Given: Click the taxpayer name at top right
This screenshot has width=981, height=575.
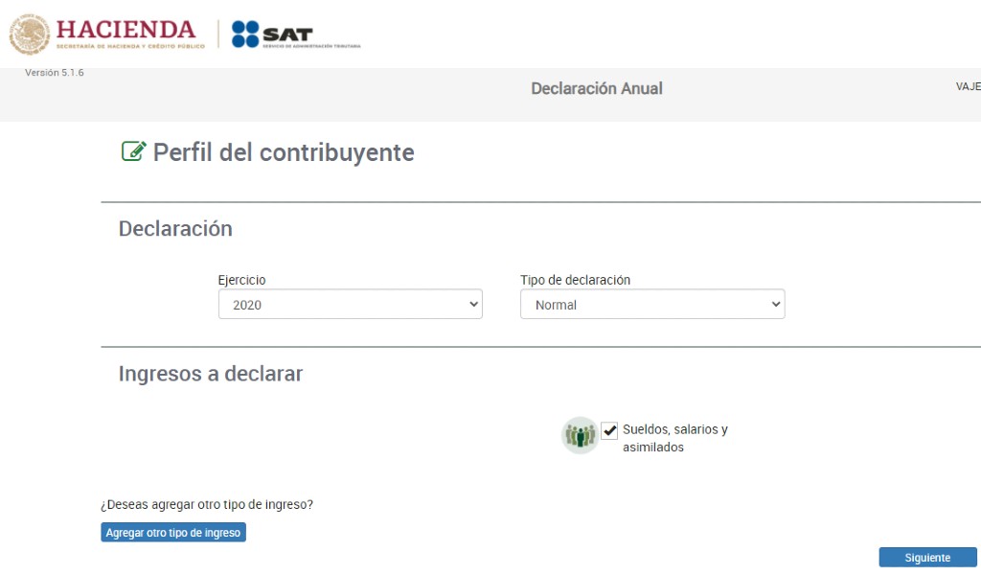Looking at the screenshot, I should pos(968,86).
